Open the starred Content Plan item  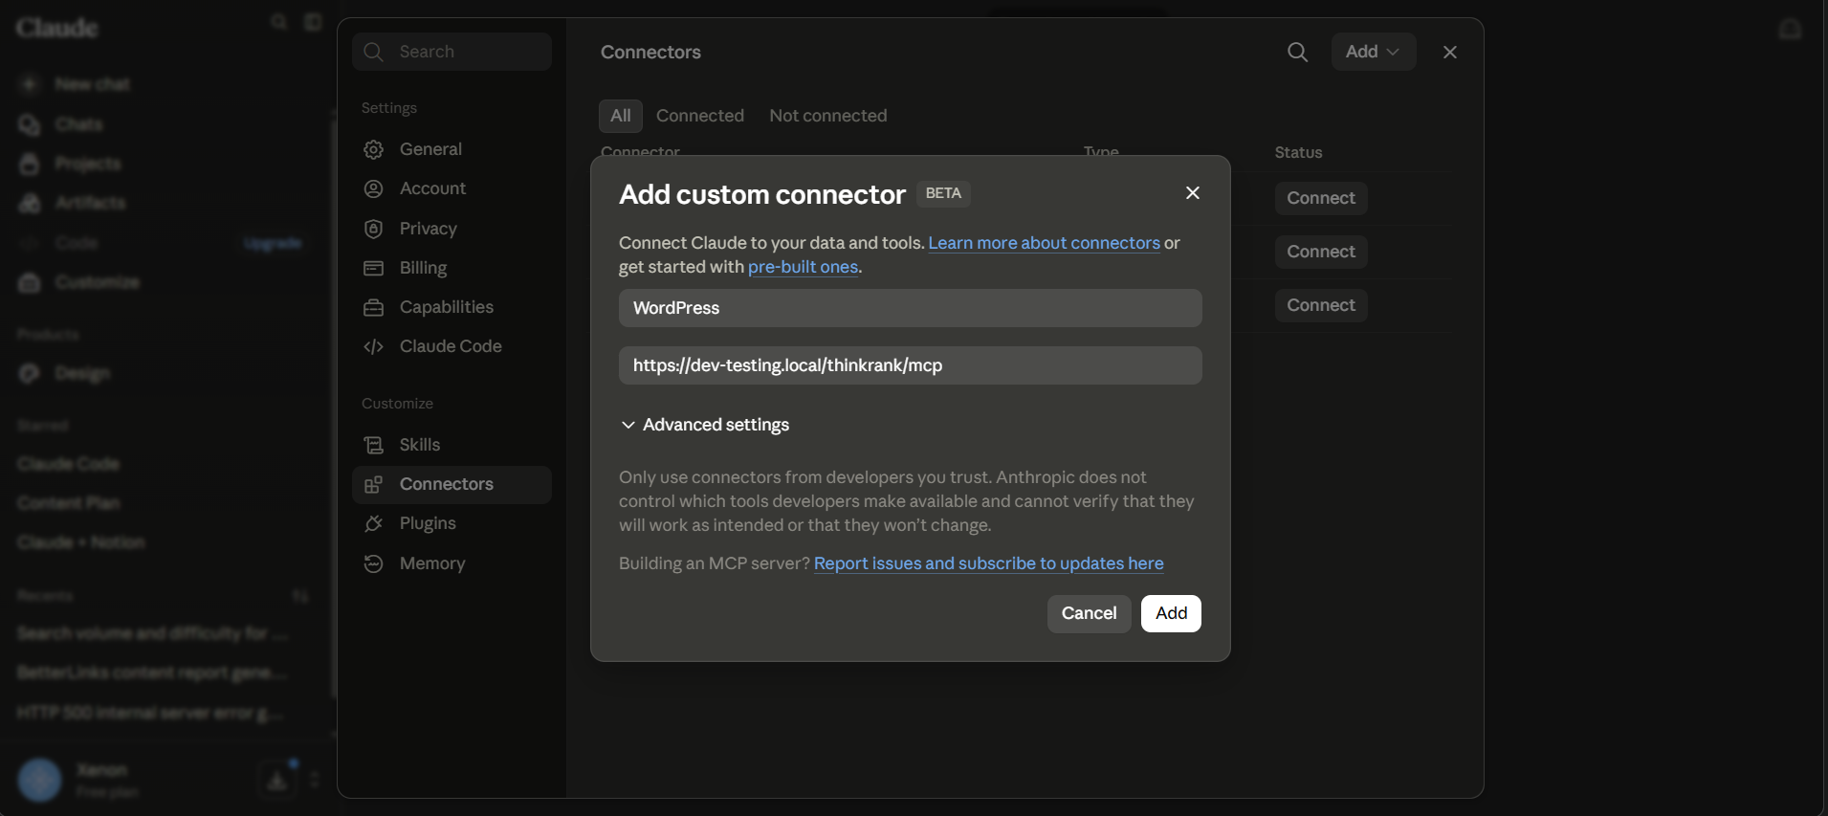tap(69, 503)
